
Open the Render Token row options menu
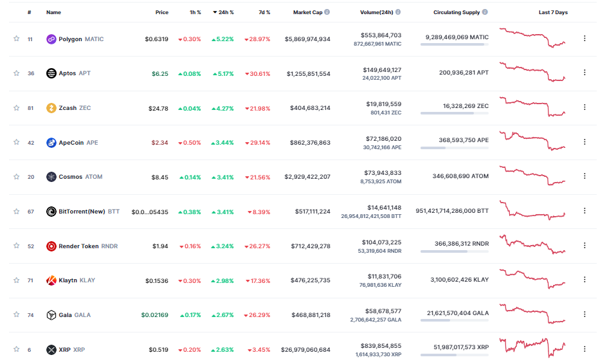[584, 245]
